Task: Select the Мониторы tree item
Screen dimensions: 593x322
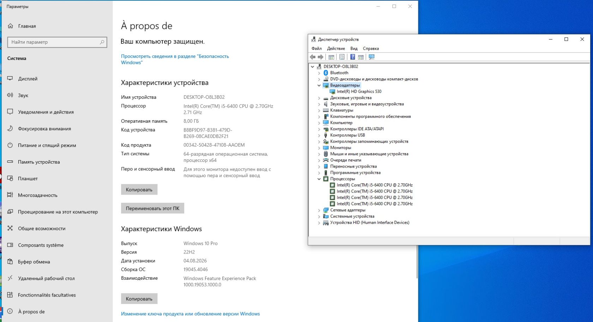Action: click(x=341, y=148)
